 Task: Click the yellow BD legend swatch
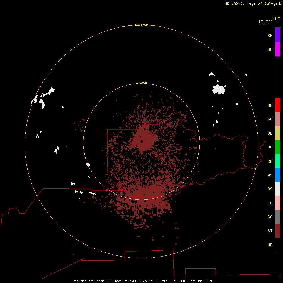click(278, 133)
